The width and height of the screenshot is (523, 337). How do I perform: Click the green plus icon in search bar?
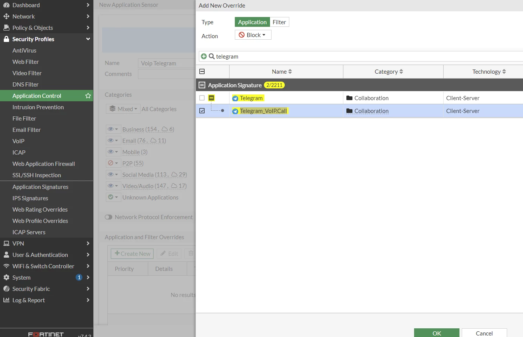[204, 56]
